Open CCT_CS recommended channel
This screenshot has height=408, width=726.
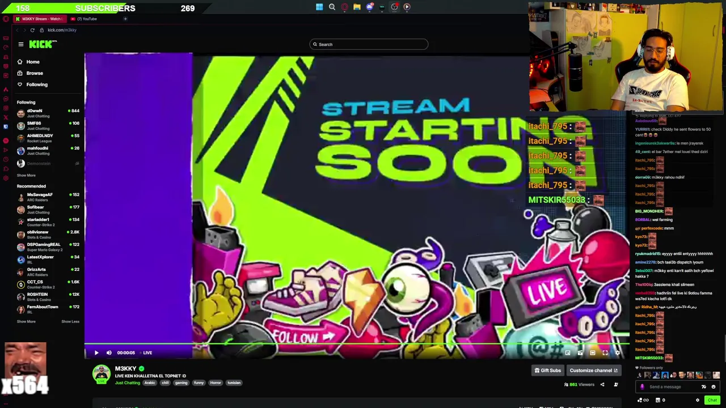coord(48,284)
